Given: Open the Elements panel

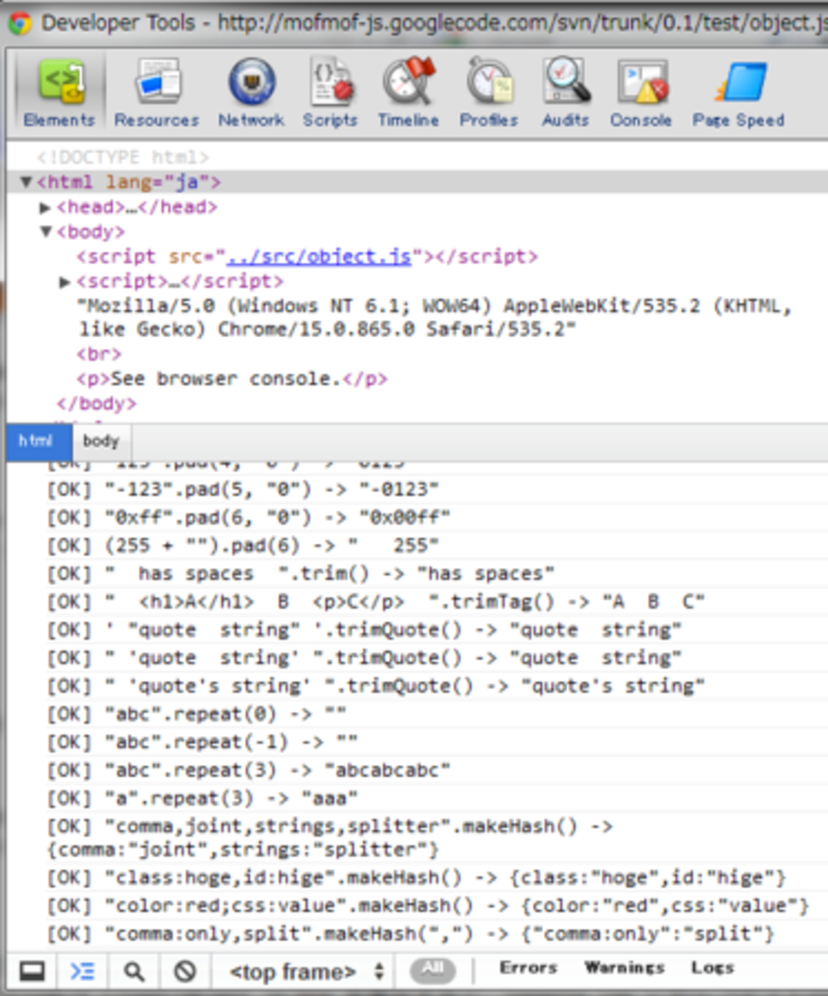Looking at the screenshot, I should [x=59, y=92].
